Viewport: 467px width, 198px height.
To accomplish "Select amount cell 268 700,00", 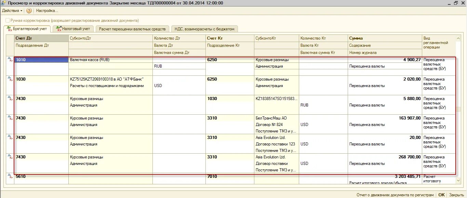I will pyautogui.click(x=385, y=157).
